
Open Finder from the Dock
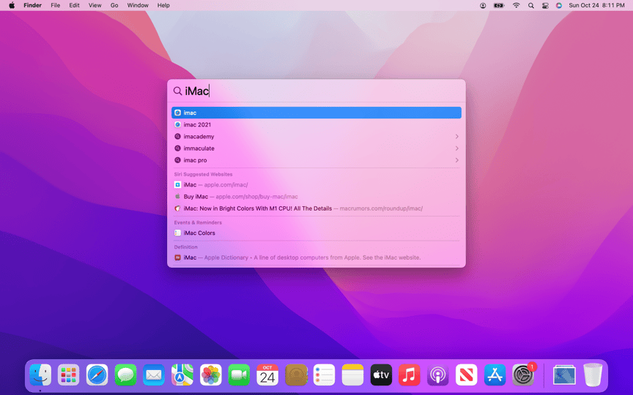pyautogui.click(x=40, y=375)
